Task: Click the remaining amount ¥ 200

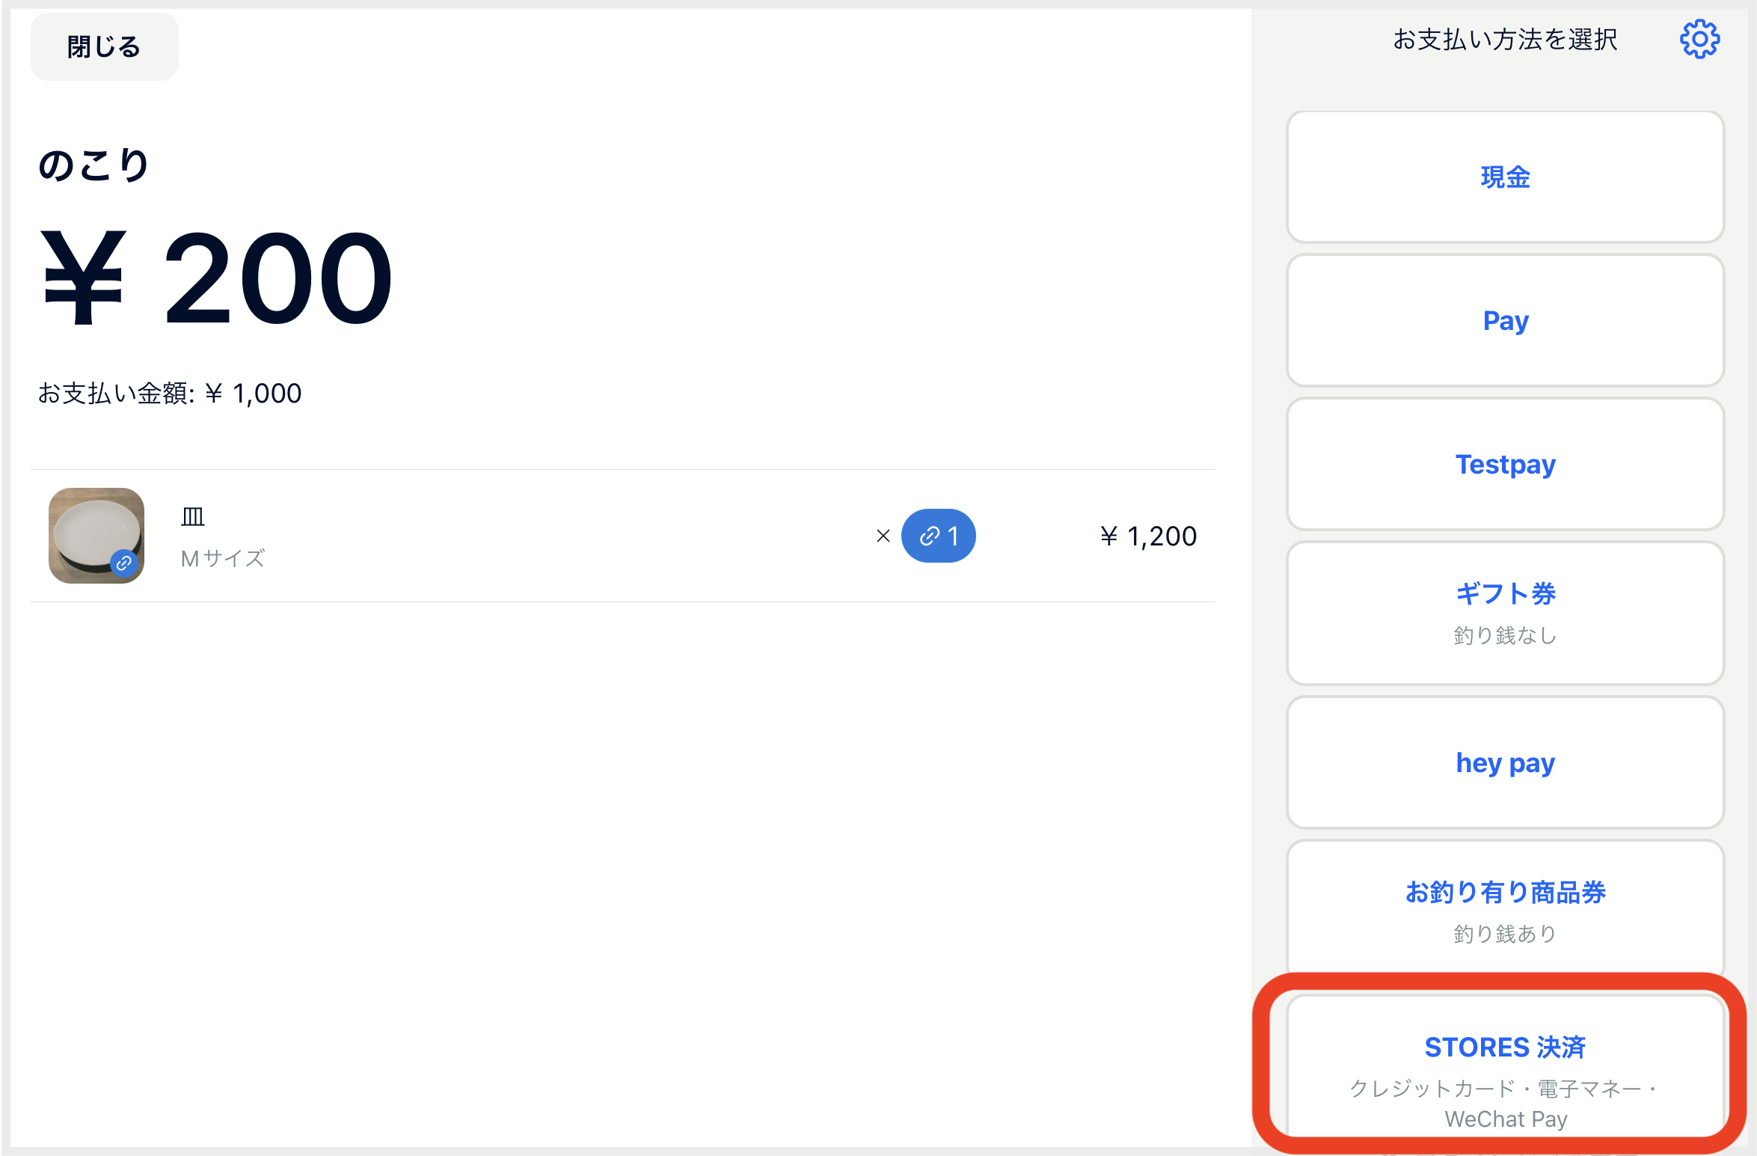Action: (x=217, y=278)
